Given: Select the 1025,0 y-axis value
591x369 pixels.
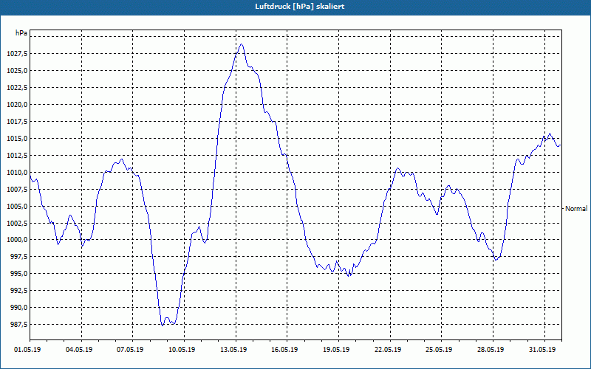Looking at the screenshot, I should click(x=17, y=71).
